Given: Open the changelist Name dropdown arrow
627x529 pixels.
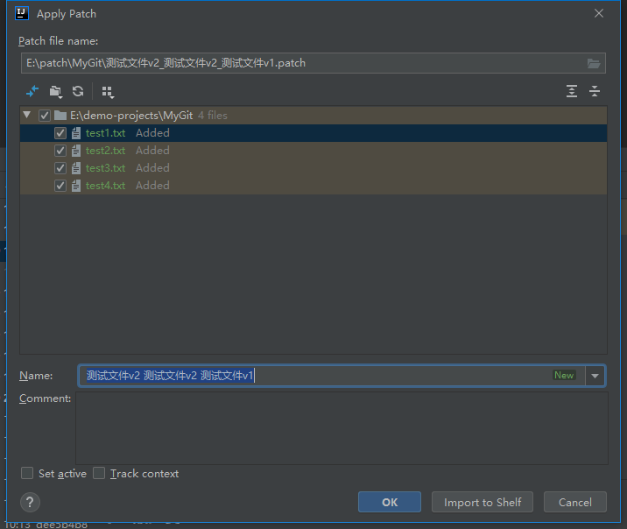Looking at the screenshot, I should click(595, 376).
